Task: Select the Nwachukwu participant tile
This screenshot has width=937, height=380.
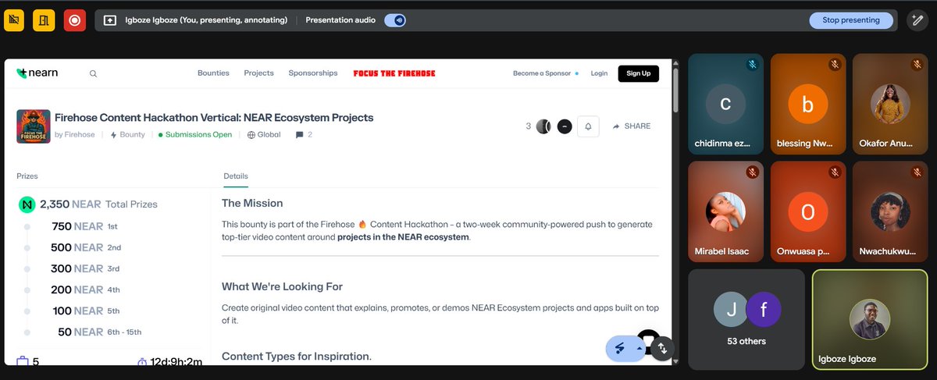Action: pyautogui.click(x=890, y=211)
